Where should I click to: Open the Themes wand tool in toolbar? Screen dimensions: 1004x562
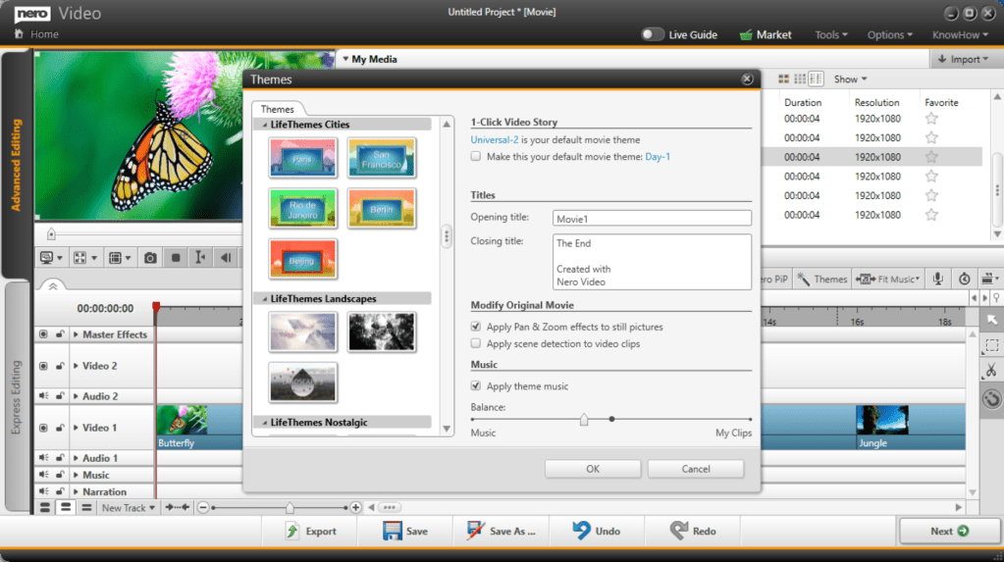click(822, 280)
